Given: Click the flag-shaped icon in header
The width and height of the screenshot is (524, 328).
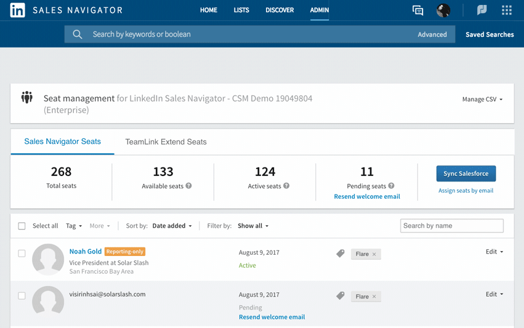Looking at the screenshot, I should 482,10.
